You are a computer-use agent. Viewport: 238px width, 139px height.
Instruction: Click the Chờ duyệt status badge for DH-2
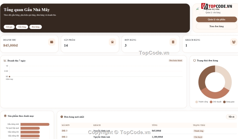[198, 137]
